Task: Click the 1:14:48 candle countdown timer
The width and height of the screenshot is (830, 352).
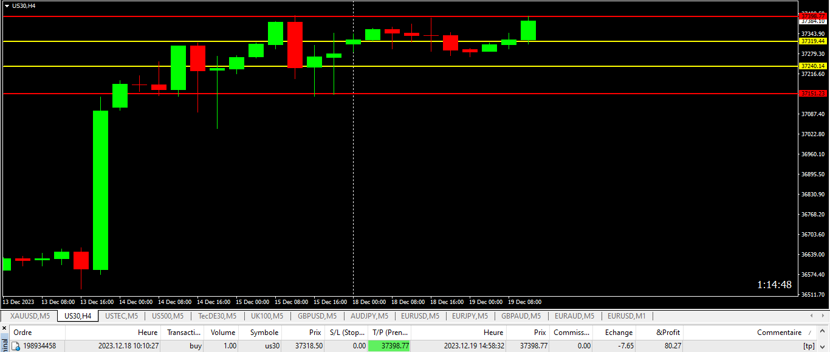Action: 774,285
